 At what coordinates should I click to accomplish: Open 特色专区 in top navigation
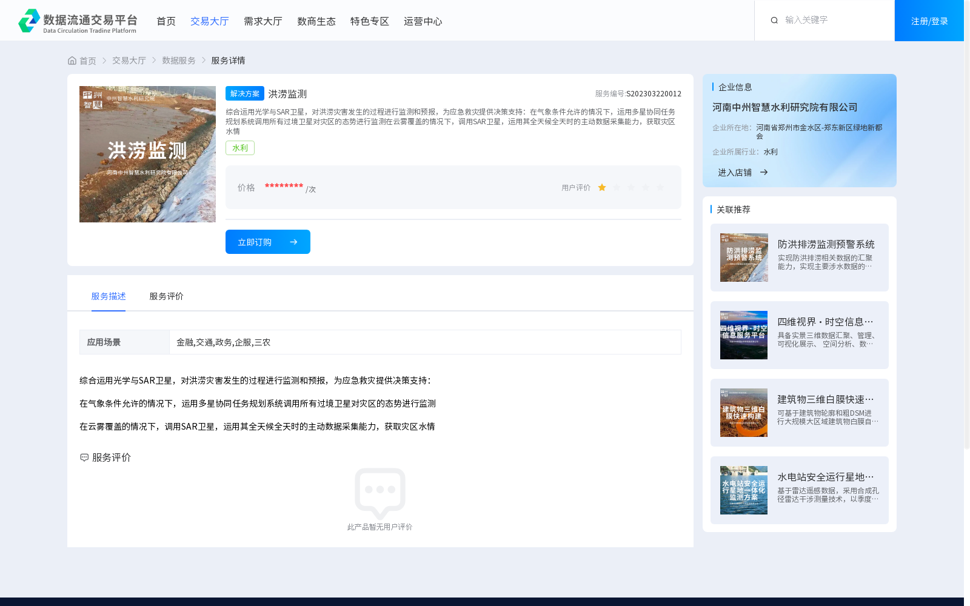370,21
